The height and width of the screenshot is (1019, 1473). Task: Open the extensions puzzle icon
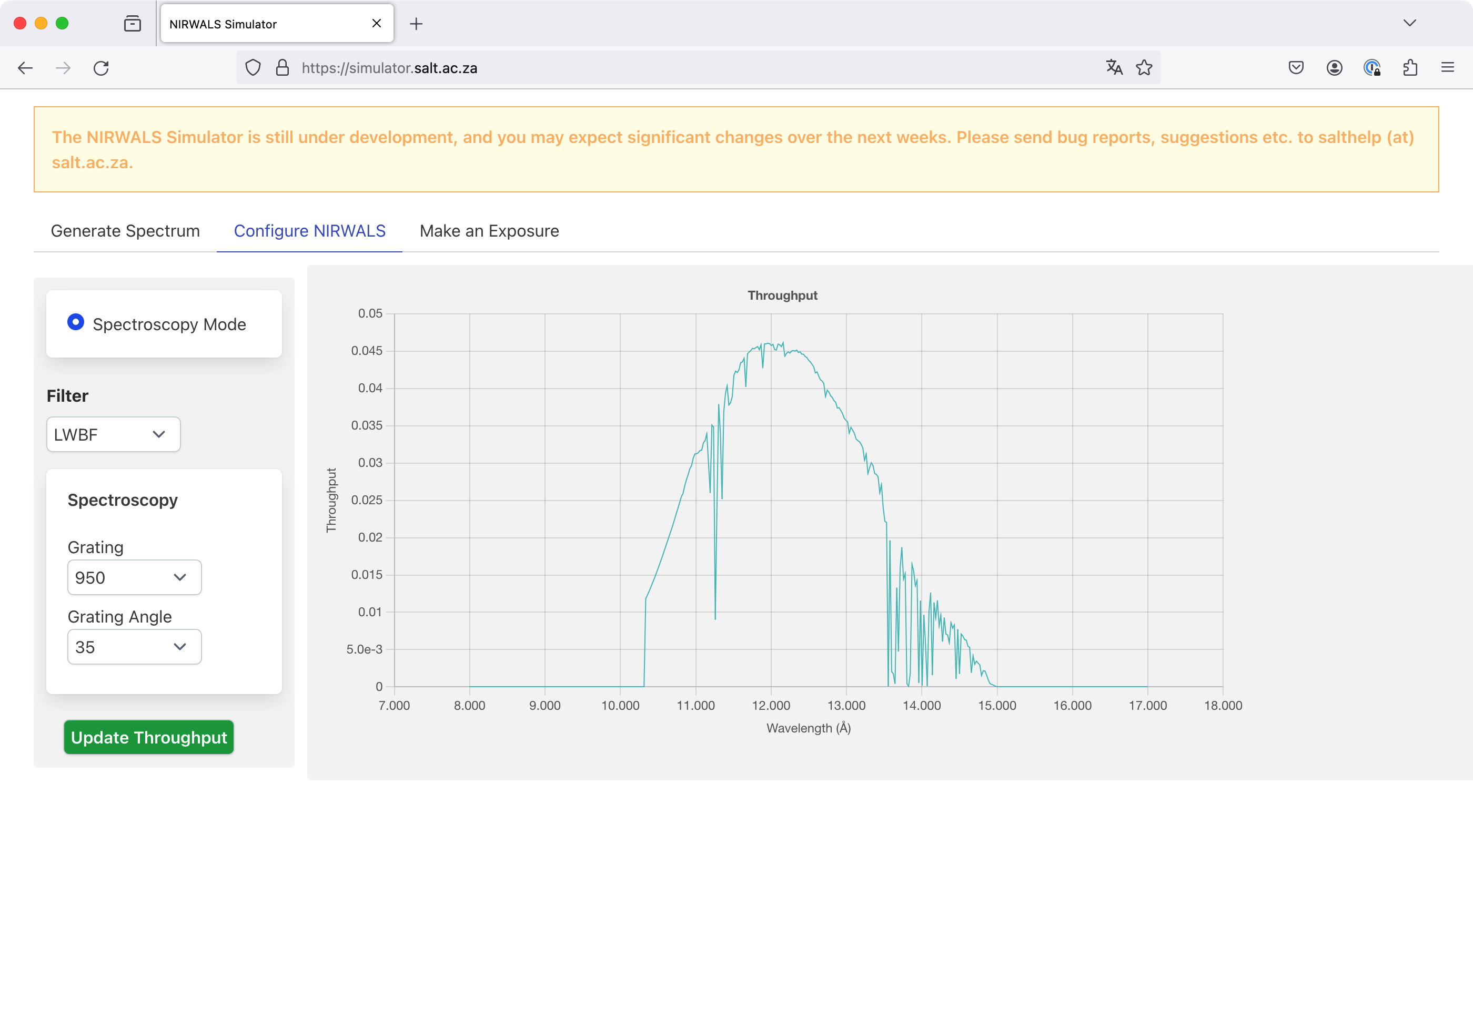click(1410, 68)
